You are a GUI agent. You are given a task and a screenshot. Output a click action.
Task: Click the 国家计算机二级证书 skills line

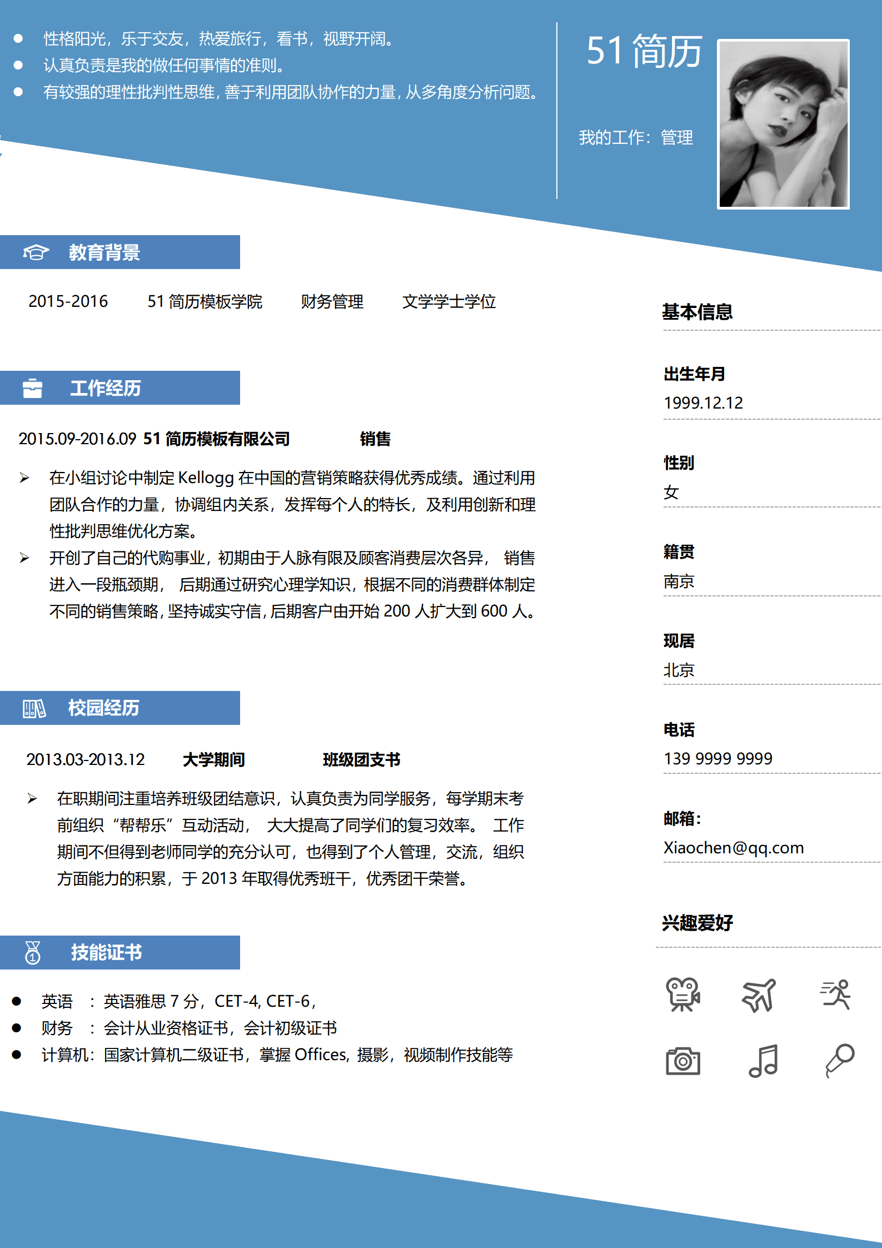click(x=277, y=1055)
